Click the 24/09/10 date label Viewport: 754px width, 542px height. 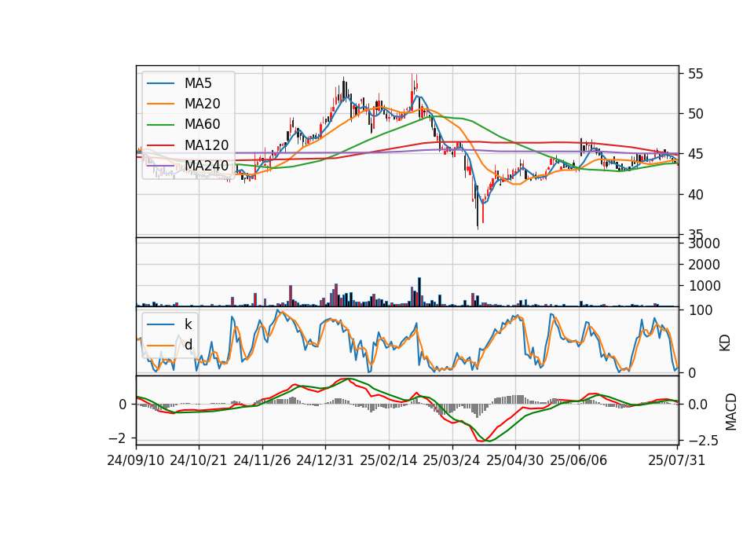pyautogui.click(x=136, y=460)
